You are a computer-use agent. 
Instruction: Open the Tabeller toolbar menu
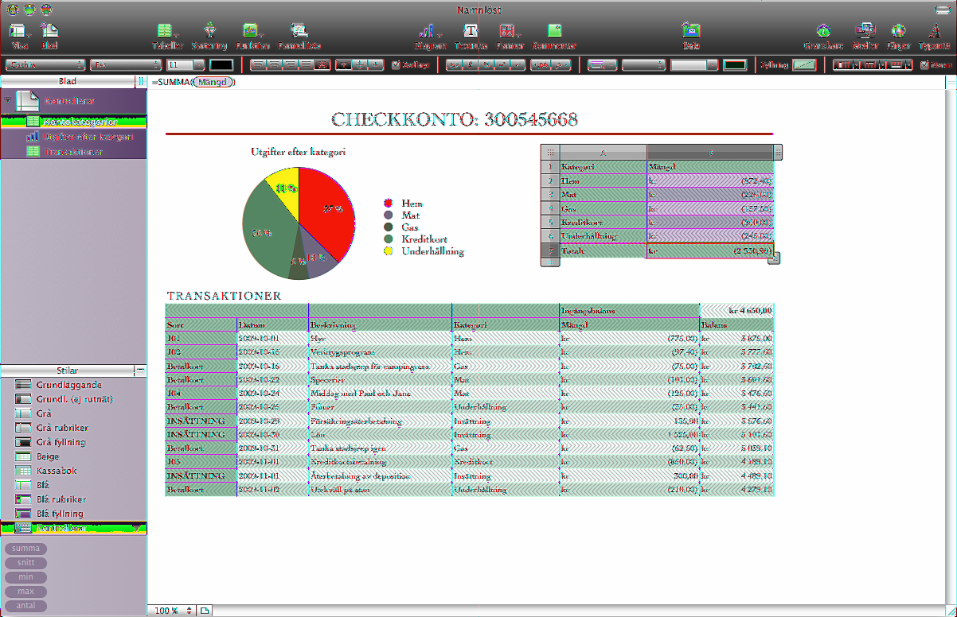pos(168,37)
